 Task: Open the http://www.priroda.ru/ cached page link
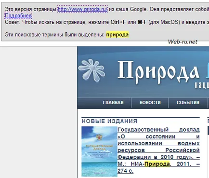point(82,9)
